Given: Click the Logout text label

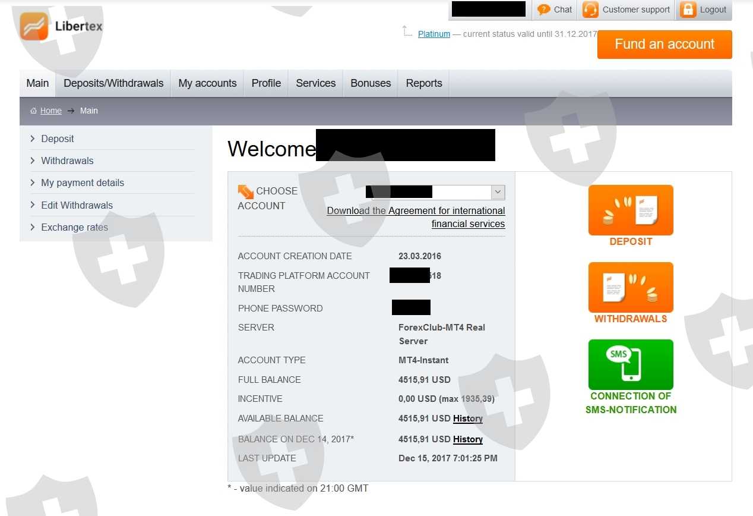Looking at the screenshot, I should [x=713, y=10].
